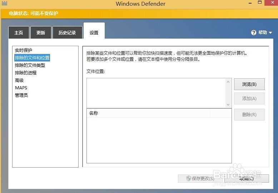The image size is (278, 193).
Task: Choose 排除的文件类型 option
Action: click(x=30, y=65)
